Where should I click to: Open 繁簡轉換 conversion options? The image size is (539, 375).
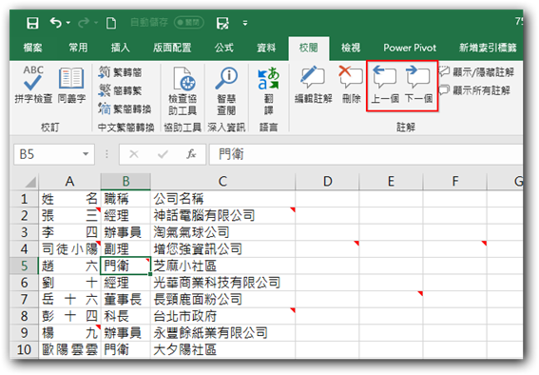(125, 109)
